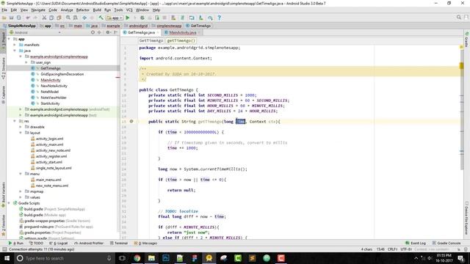
Task: Click the Debug app bug icon
Action: (142, 18)
